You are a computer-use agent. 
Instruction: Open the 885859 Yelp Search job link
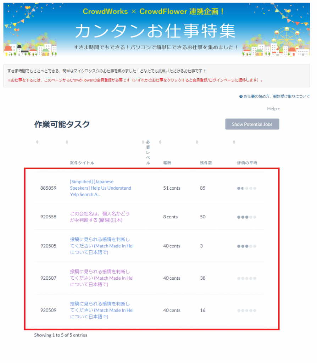coord(100,188)
